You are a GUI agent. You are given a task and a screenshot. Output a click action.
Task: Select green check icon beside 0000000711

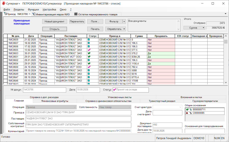[187, 109]
